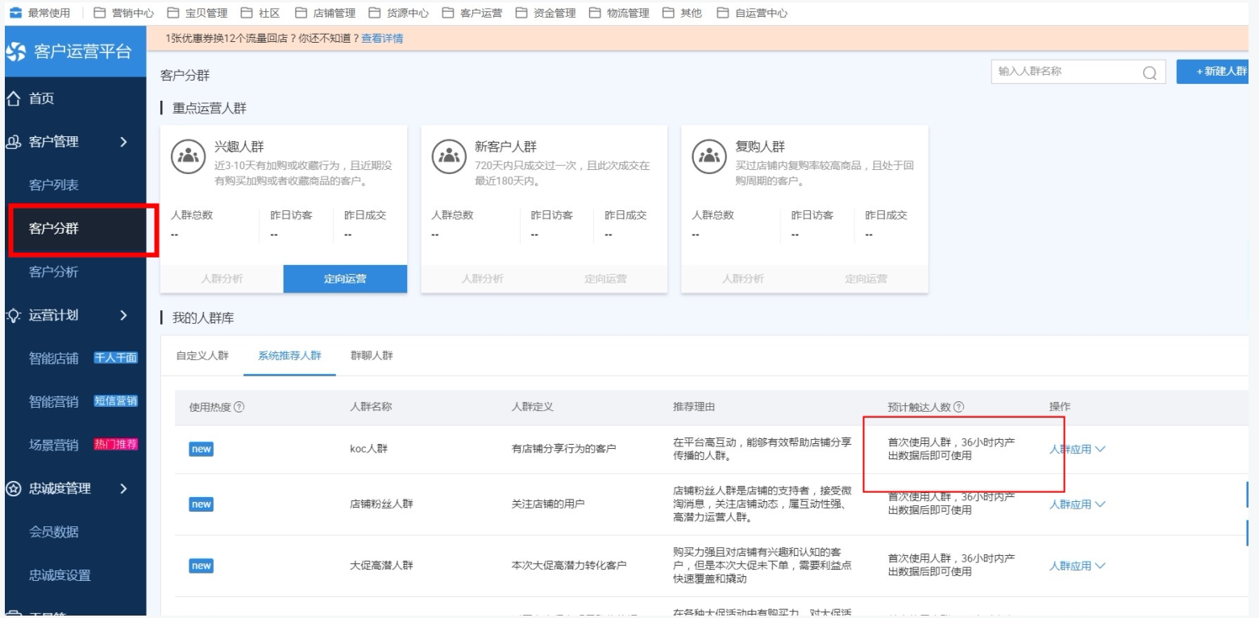The width and height of the screenshot is (1259, 618).
Task: Open 人群应用 dropdown for 店铺粉丝人群
Action: click(1077, 504)
